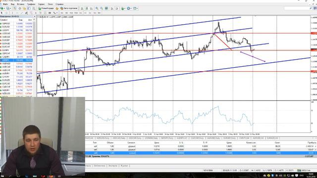The image size is (317, 178).
Task: Select the D1 timeframe button
Action: [90, 13]
